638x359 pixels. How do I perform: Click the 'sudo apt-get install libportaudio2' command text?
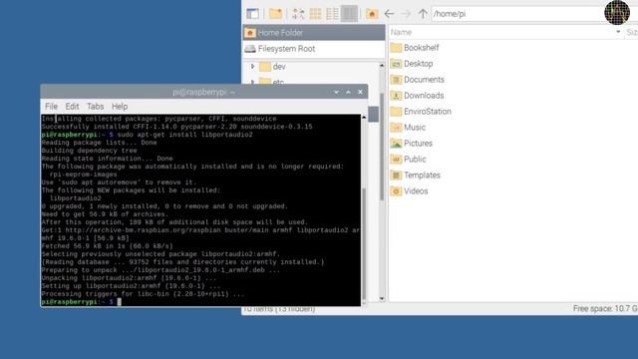[x=184, y=135]
